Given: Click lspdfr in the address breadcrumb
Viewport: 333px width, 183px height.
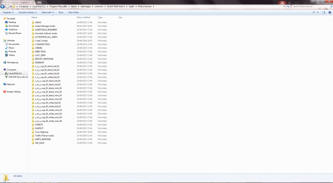Looking at the screenshot, I should (132, 6).
